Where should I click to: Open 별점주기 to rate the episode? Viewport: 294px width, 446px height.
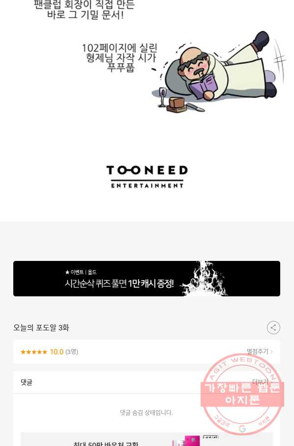pos(260,351)
